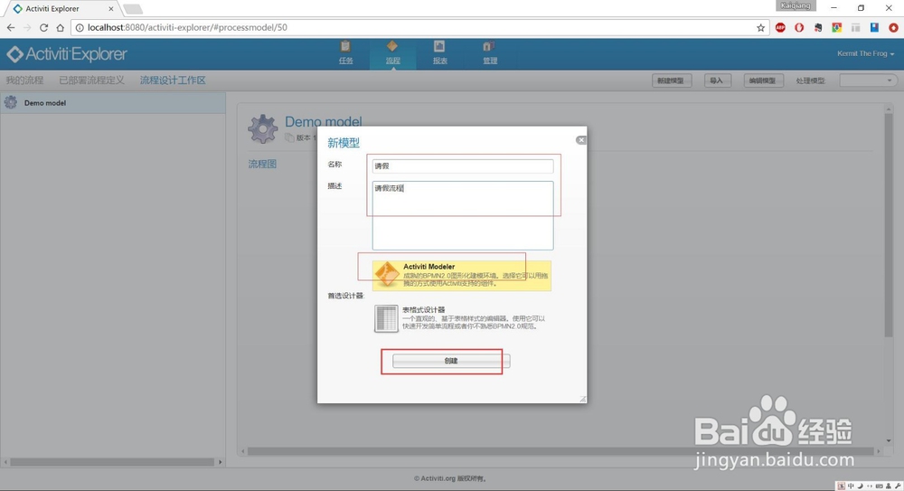Open the 报表 reports section
Image resolution: width=904 pixels, height=491 pixels.
440,52
